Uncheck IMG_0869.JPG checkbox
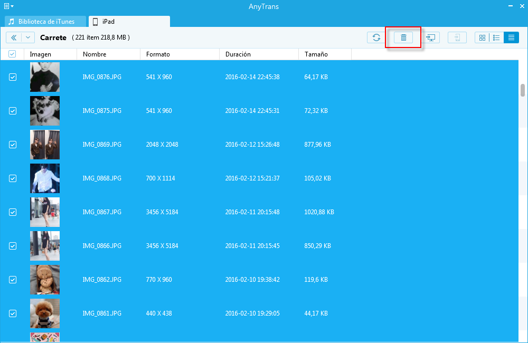This screenshot has width=528, height=343. click(x=13, y=145)
